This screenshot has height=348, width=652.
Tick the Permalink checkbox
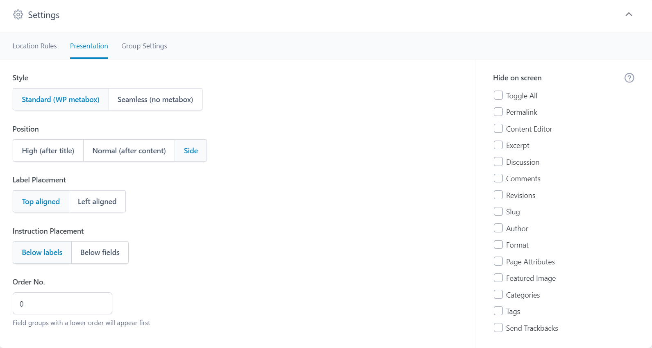pos(498,111)
